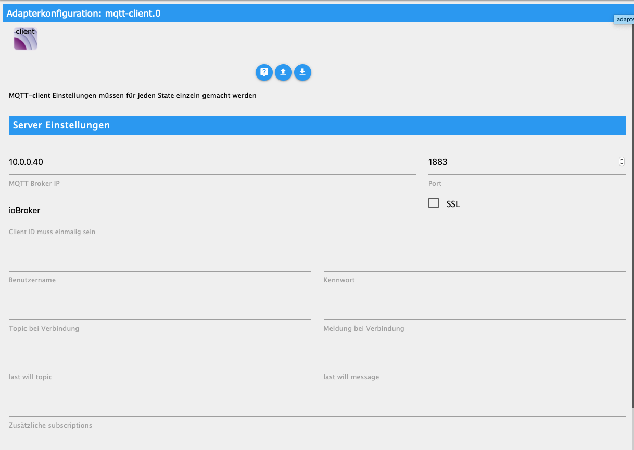Click the last will topic field
This screenshot has height=450, width=634.
click(160, 356)
